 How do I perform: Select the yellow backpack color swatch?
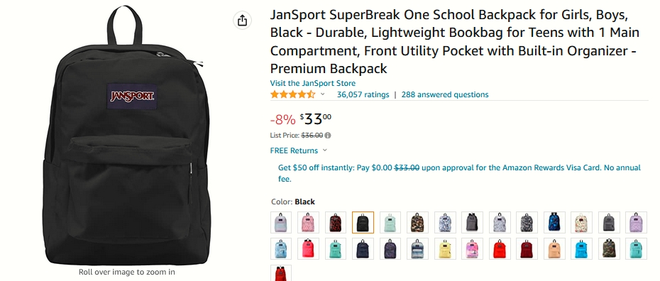click(445, 248)
